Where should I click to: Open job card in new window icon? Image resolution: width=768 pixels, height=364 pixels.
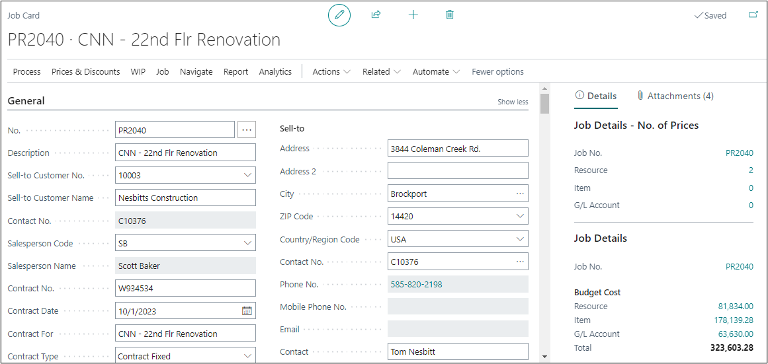753,15
